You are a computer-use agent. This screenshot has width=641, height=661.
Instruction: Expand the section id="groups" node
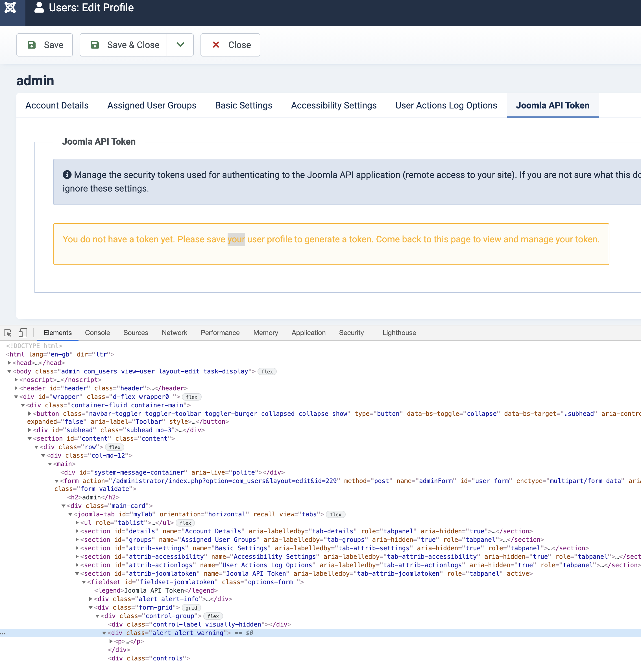point(77,540)
